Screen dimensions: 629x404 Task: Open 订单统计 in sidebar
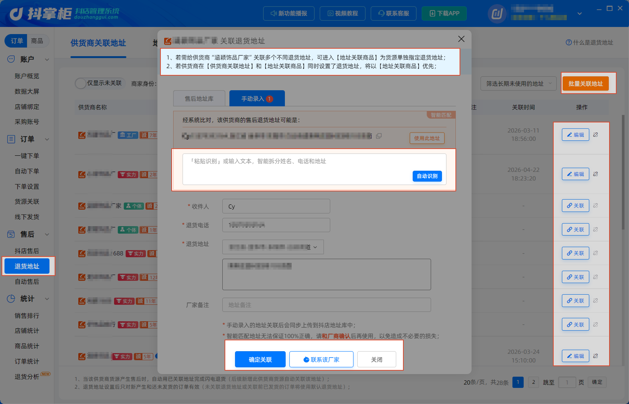27,361
